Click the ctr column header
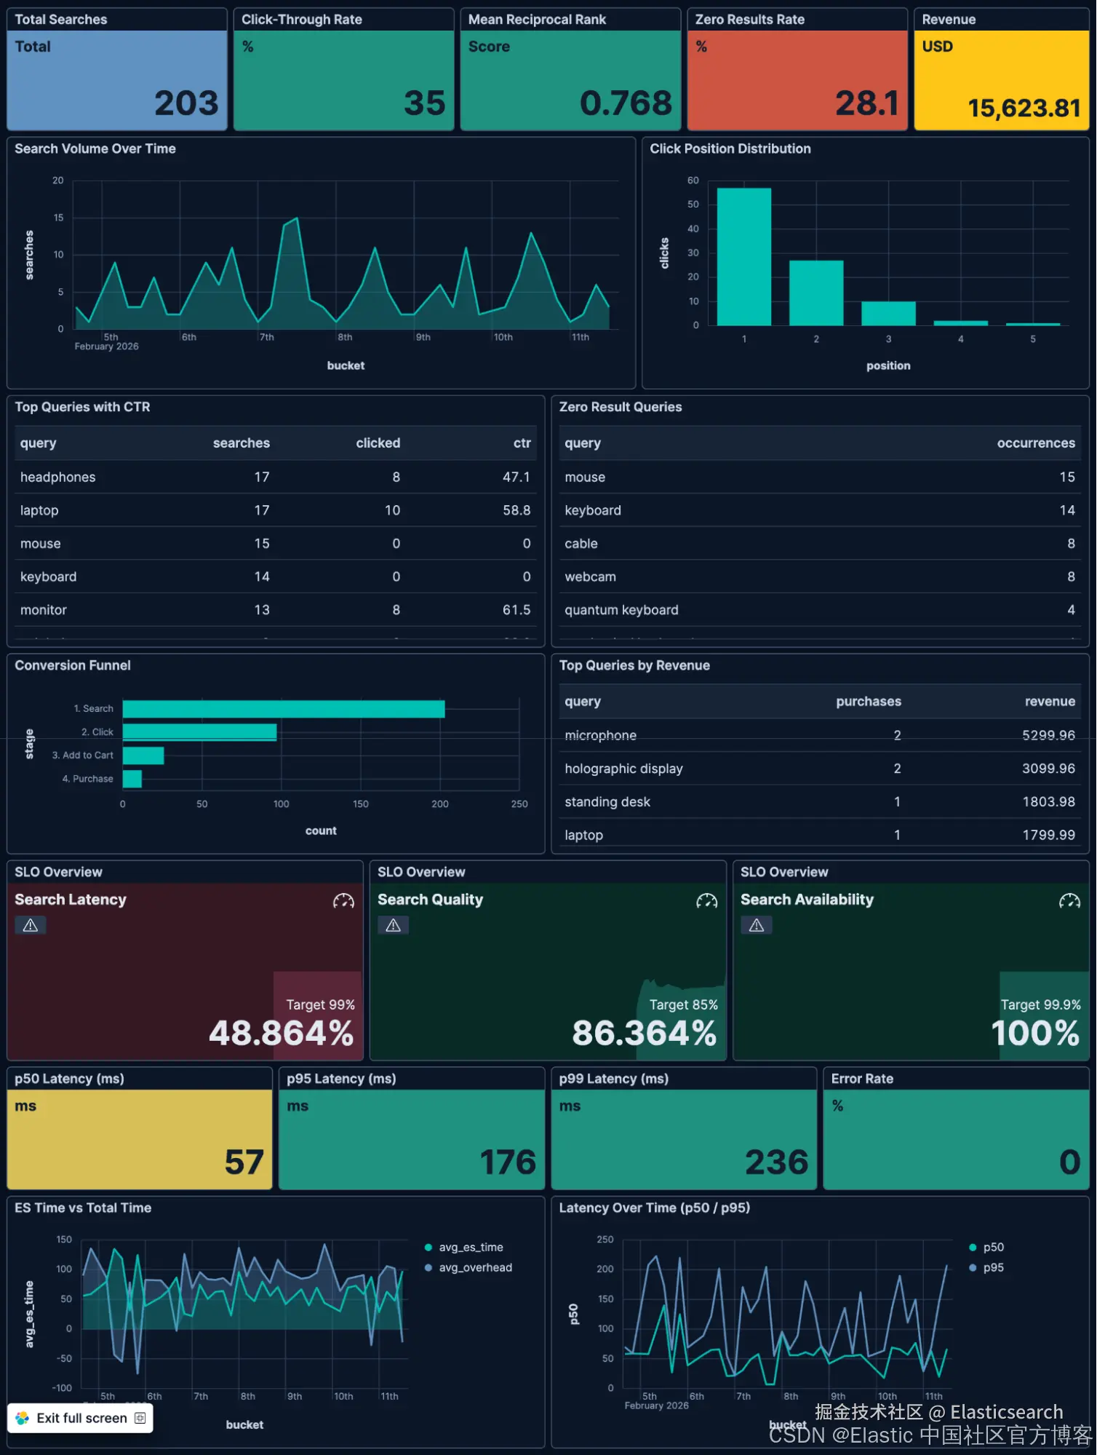1097x1455 pixels. (522, 443)
